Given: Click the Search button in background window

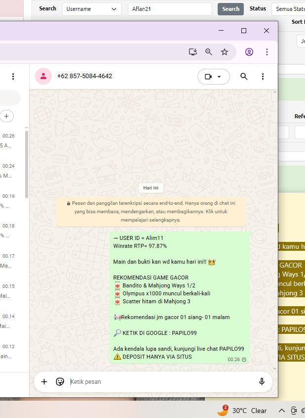Looking at the screenshot, I should [x=230, y=9].
